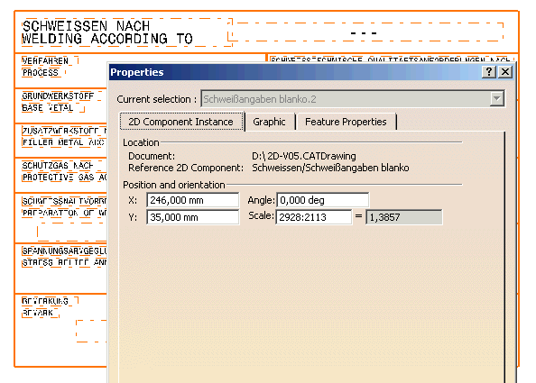Click the Scale ratio field
The width and height of the screenshot is (536, 383).
pyautogui.click(x=314, y=217)
